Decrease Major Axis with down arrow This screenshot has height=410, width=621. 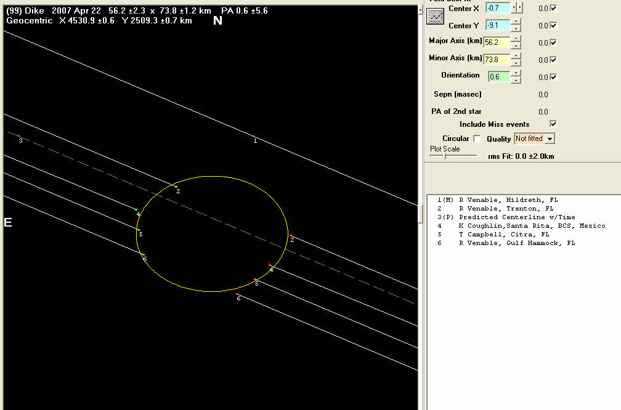click(x=516, y=46)
